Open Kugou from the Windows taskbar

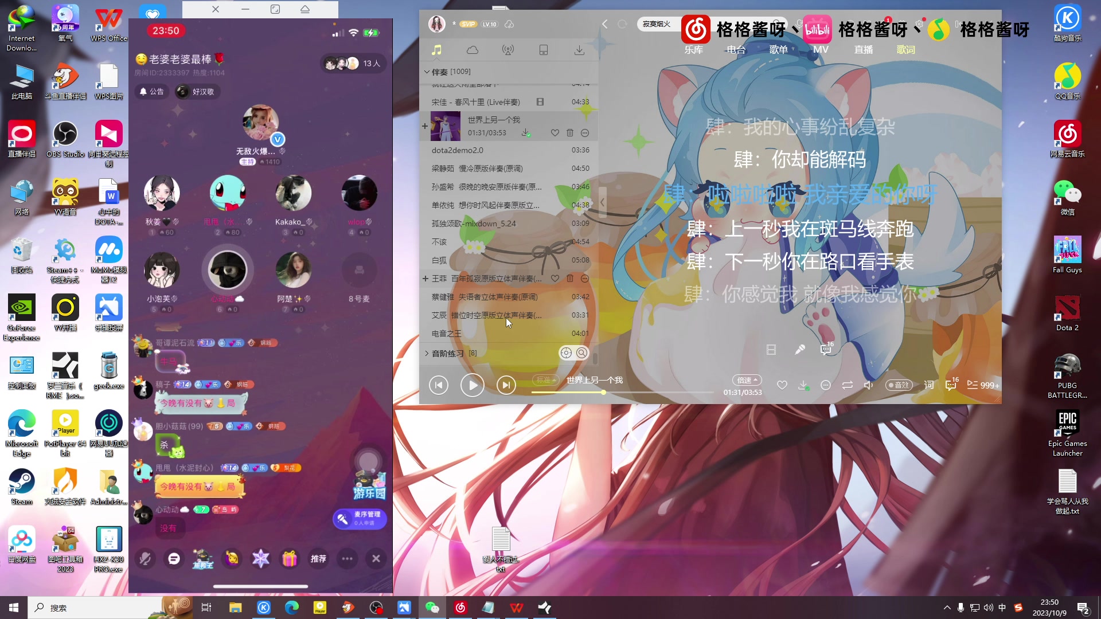click(264, 608)
